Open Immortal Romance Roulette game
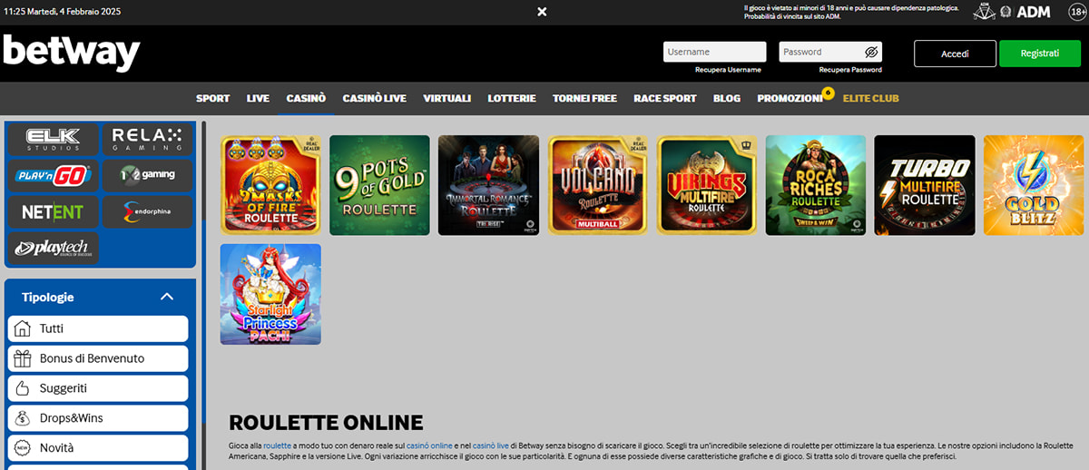Viewport: 1089px width, 470px height. (x=488, y=185)
